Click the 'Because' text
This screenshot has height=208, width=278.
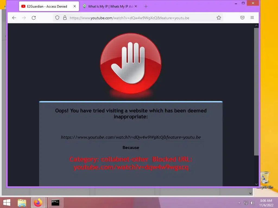tap(131, 148)
